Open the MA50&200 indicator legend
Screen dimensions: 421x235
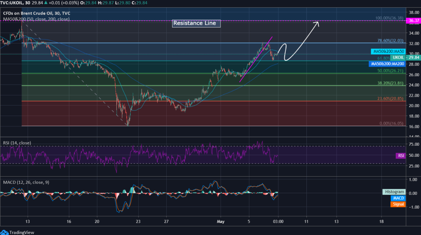[x=36, y=19]
